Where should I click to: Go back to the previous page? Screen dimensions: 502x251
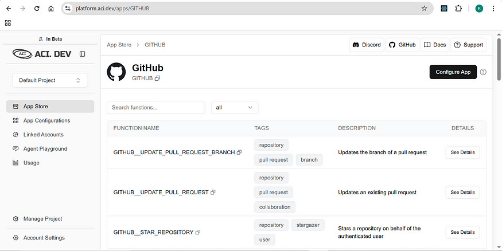(9, 9)
